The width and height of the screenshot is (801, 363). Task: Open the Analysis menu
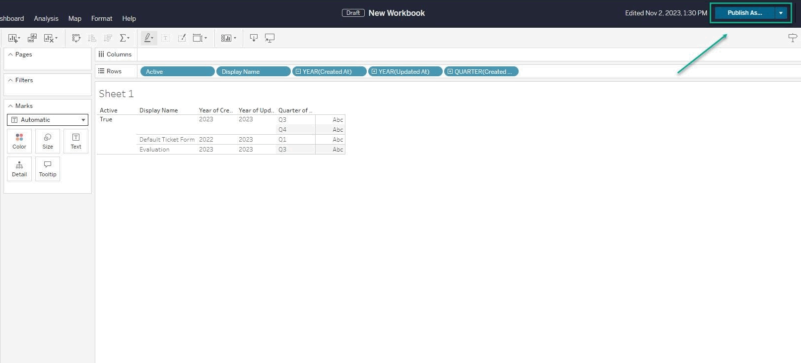click(46, 18)
